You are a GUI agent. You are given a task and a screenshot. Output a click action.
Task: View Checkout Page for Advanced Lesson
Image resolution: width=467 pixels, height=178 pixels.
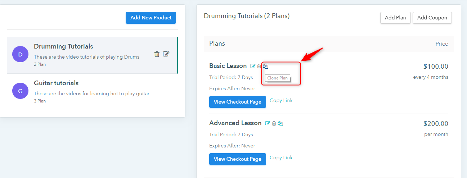click(x=238, y=159)
